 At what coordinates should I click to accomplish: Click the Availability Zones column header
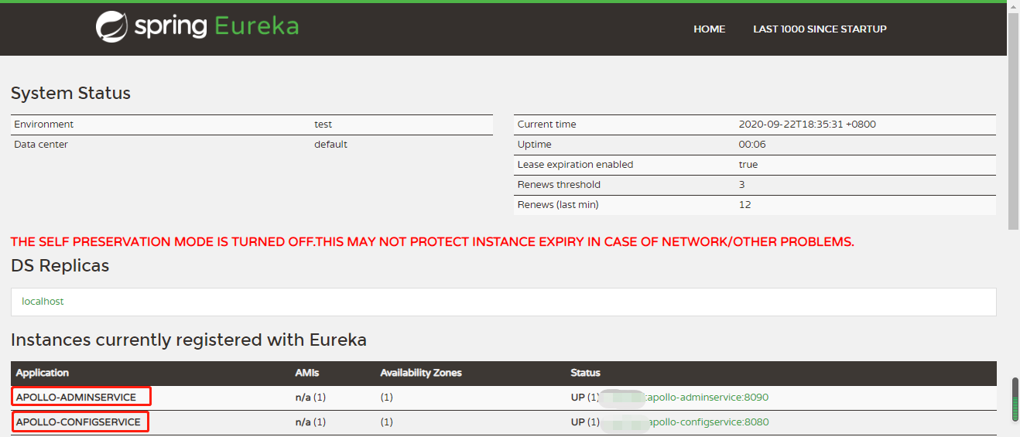[x=421, y=373]
